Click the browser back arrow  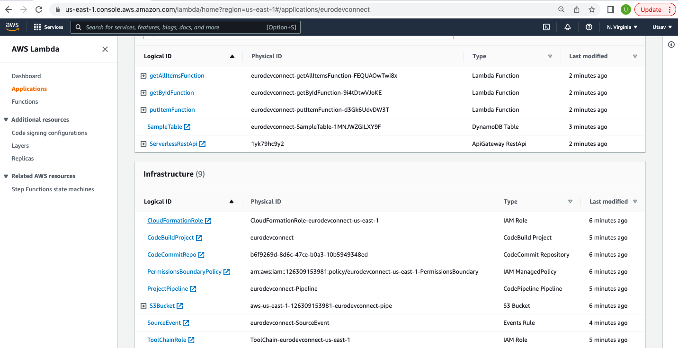[x=9, y=9]
